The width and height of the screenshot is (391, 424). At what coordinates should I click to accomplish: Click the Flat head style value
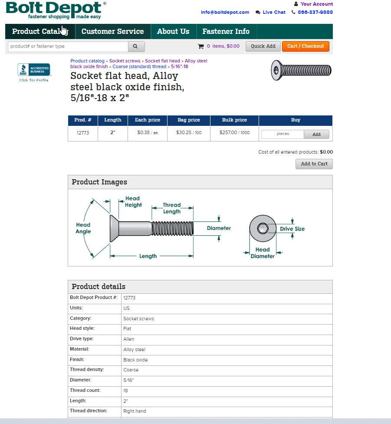pyautogui.click(x=127, y=329)
